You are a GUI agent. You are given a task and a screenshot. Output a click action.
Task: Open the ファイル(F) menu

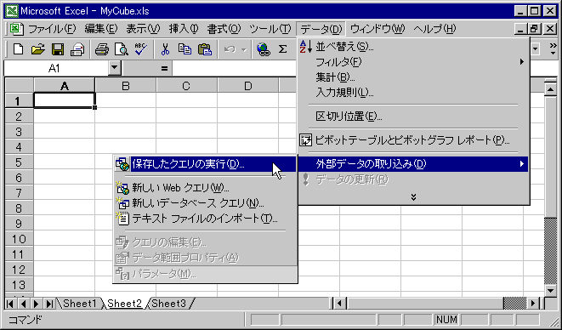52,29
